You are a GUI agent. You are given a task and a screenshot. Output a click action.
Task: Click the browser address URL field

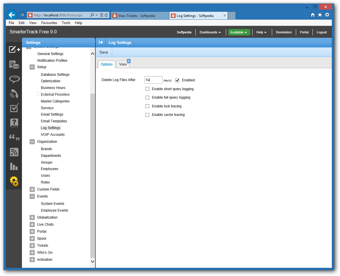(59, 15)
